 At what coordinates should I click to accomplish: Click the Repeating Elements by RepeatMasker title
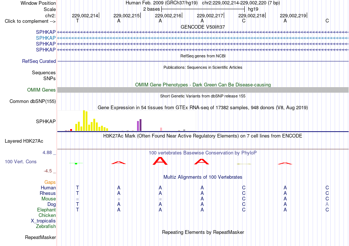coord(203,232)
